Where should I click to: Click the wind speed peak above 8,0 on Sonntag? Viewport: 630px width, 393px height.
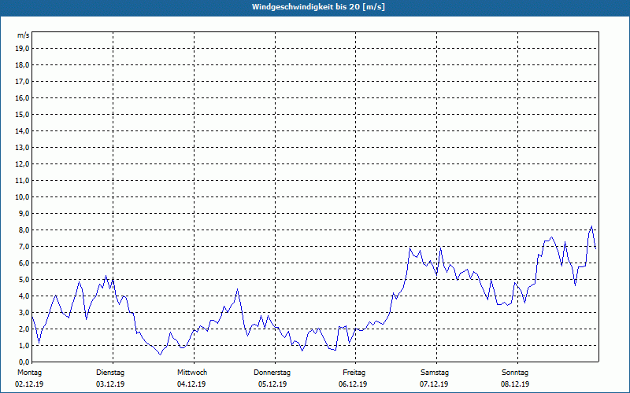point(591,226)
